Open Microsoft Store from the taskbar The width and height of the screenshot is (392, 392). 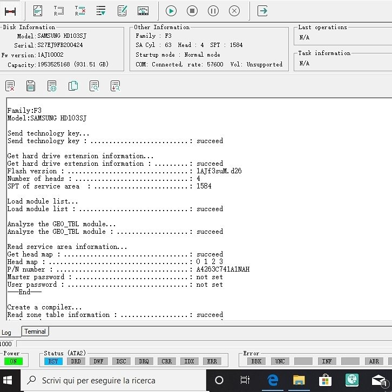326,381
